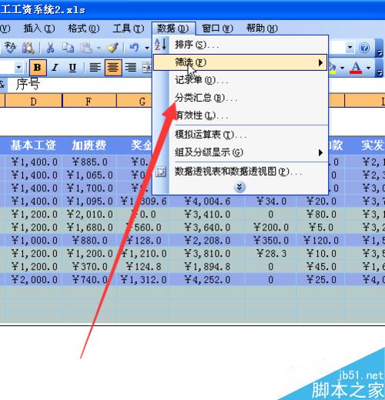This screenshot has width=385, height=400.
Task: Toggle Underline formatting
Action: click(72, 68)
